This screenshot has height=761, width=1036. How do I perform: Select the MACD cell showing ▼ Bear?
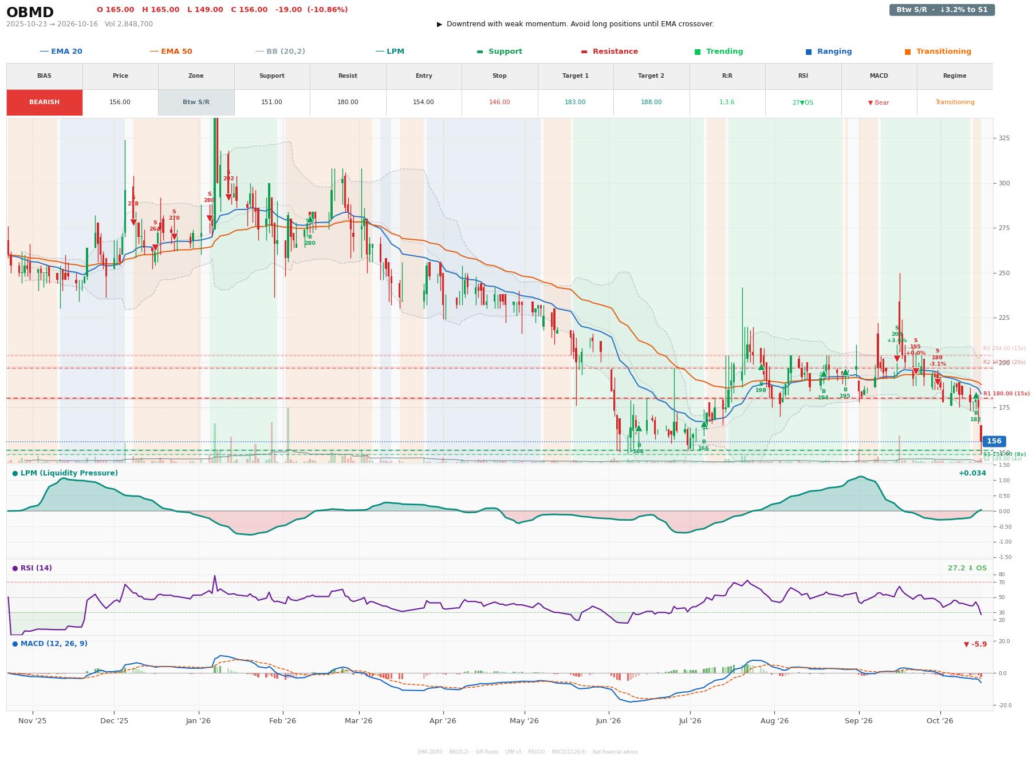pyautogui.click(x=879, y=103)
